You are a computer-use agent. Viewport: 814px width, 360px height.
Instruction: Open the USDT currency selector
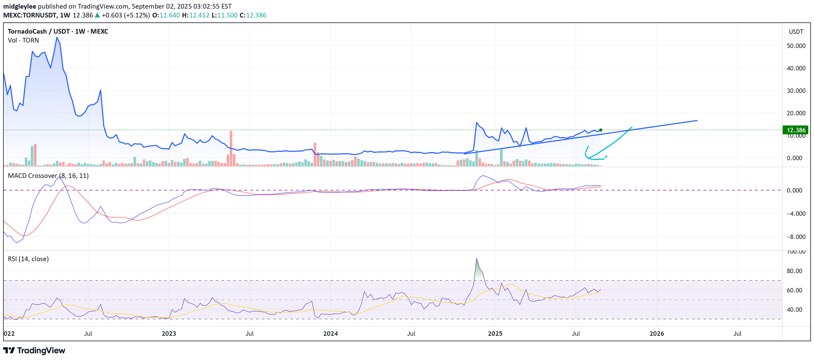coord(796,32)
